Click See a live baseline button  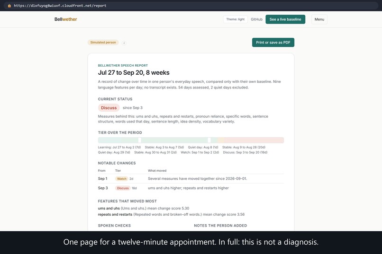click(285, 19)
